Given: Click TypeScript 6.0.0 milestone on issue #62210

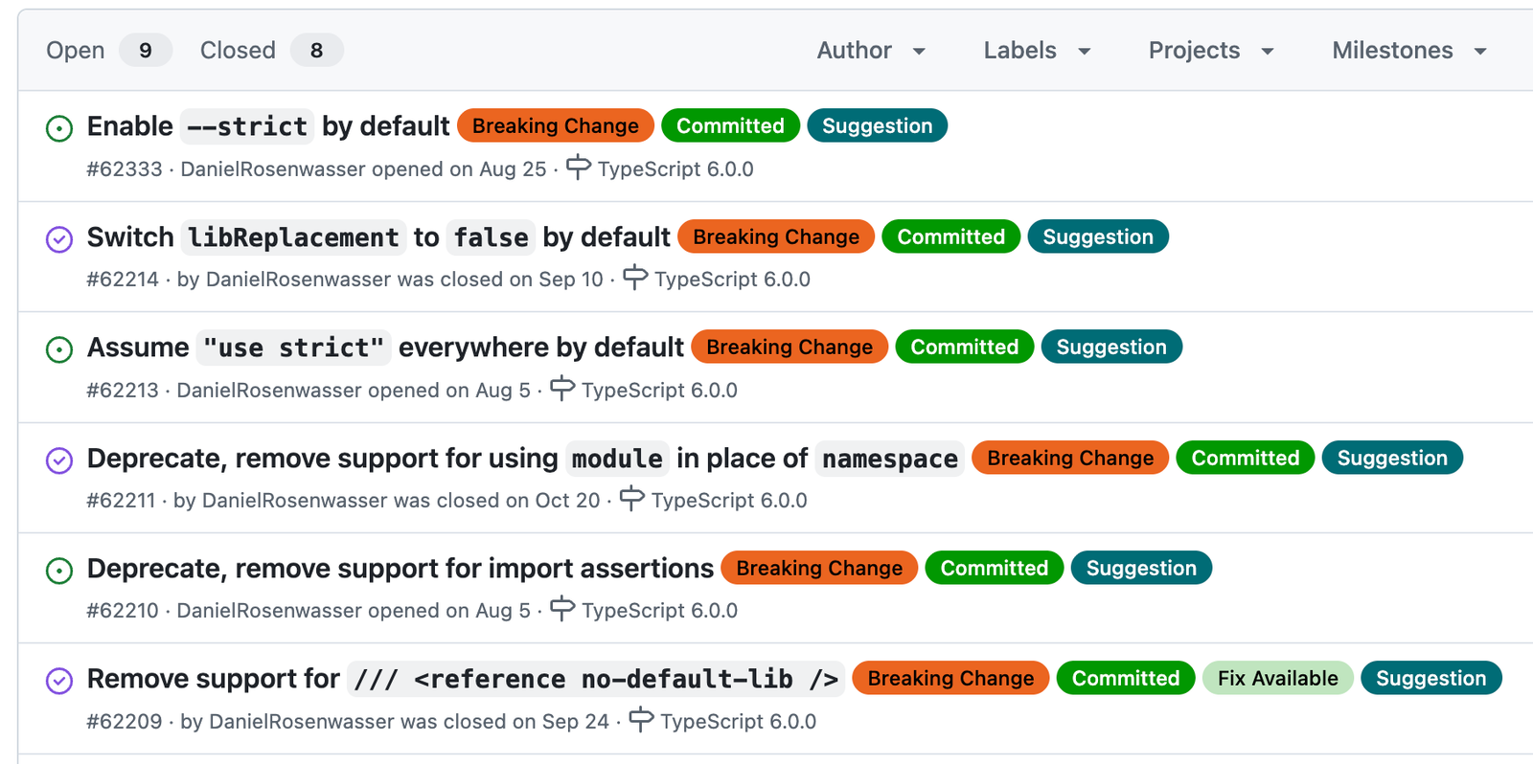Looking at the screenshot, I should [659, 611].
